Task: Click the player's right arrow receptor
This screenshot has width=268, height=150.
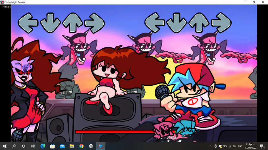Action: [221, 23]
